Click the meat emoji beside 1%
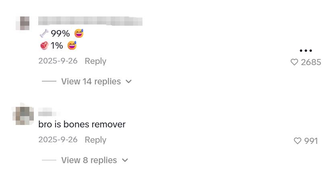 point(44,46)
